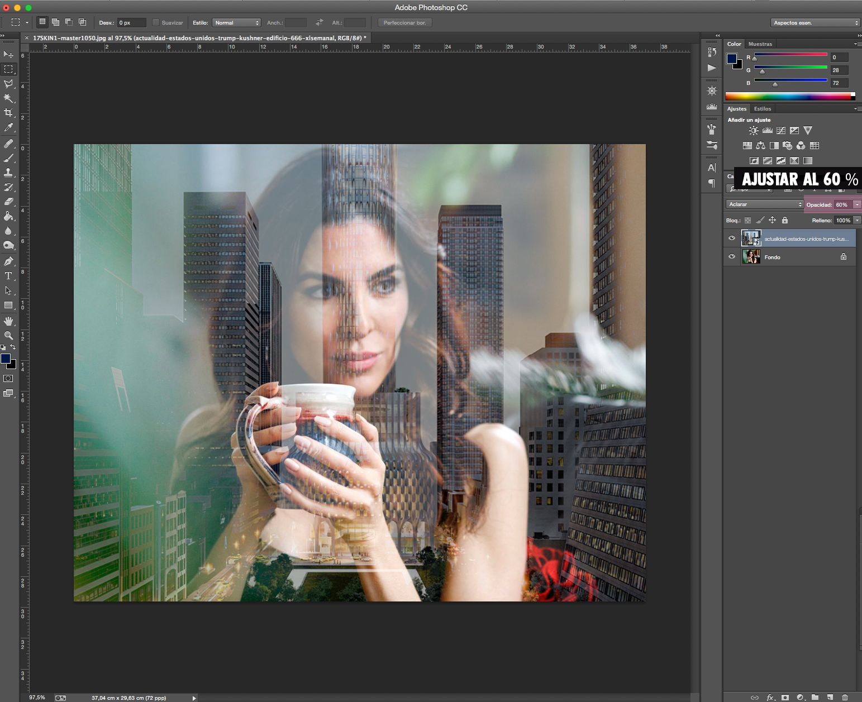Select the Color panel tab
Screen dimensions: 862x702
[x=734, y=44]
